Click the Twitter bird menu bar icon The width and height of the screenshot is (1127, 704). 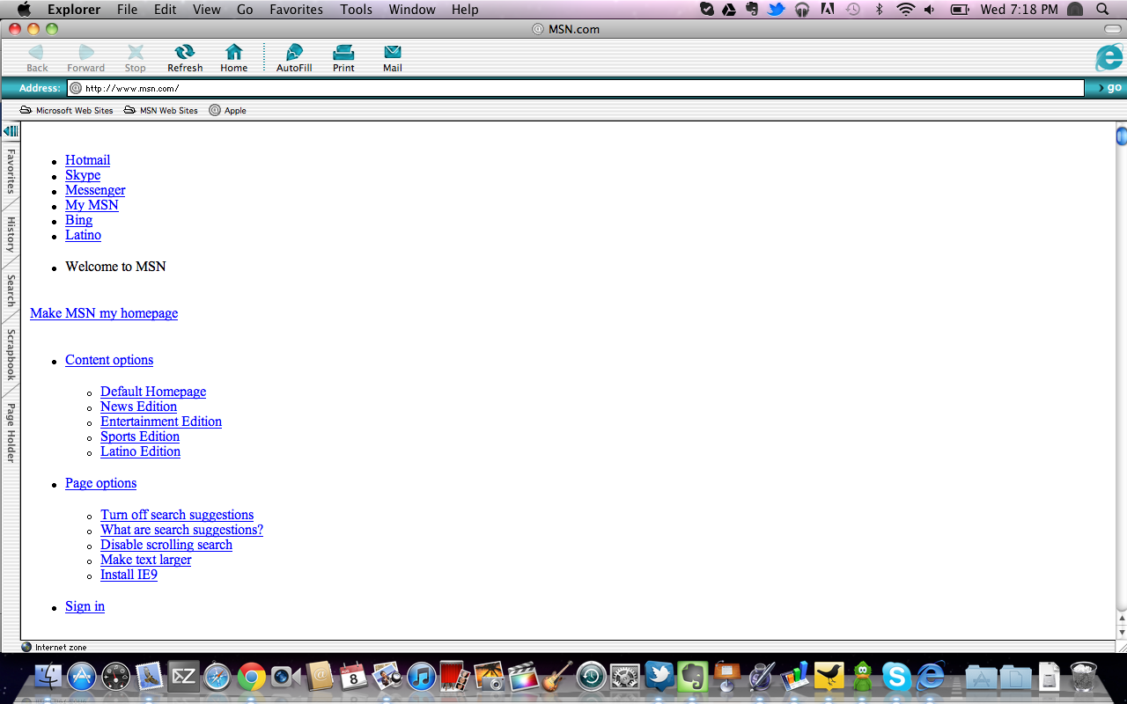tap(776, 10)
